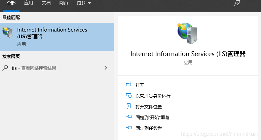Click the magnifier icon beside iis
261x140 pixels.
pyautogui.click(x=5, y=68)
